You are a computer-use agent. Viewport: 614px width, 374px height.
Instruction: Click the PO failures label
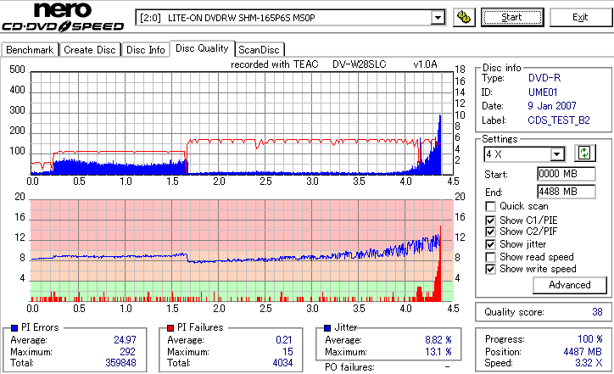tap(349, 367)
